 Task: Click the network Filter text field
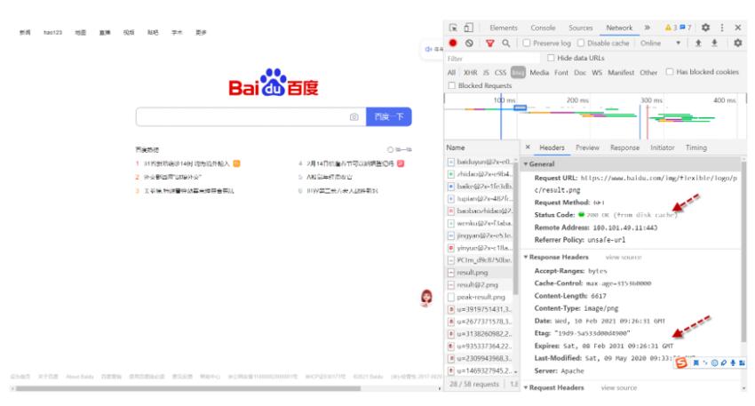pos(491,59)
